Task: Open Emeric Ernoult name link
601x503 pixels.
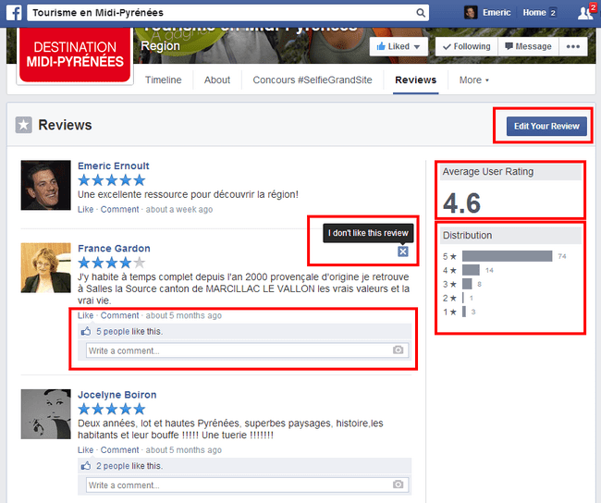Action: (114, 166)
